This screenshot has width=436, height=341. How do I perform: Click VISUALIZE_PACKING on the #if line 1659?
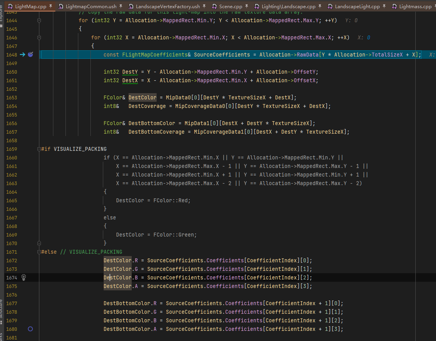pos(80,149)
